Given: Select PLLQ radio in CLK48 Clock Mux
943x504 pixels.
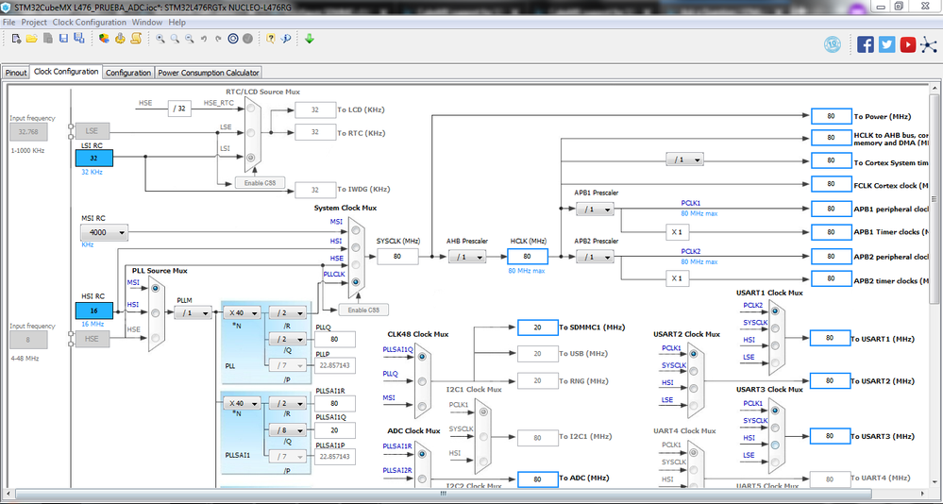Looking at the screenshot, I should [422, 381].
